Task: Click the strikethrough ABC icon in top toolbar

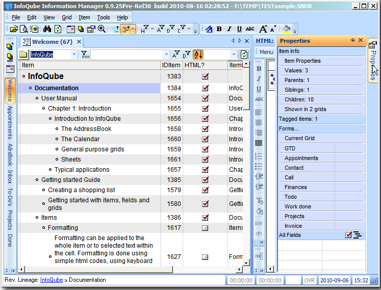Action: click(250, 29)
